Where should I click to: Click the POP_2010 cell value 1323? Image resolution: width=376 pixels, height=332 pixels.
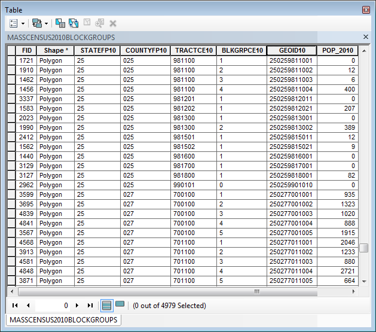pyautogui.click(x=338, y=204)
